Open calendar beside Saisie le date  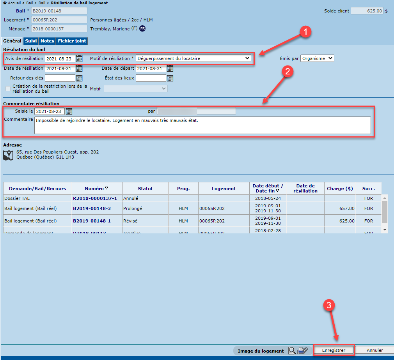tap(69, 111)
